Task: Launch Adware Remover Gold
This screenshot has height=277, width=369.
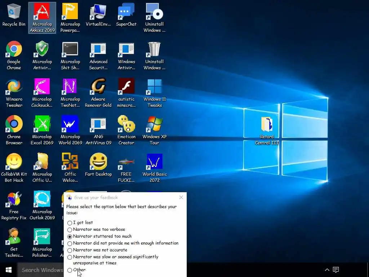Action: (x=98, y=93)
